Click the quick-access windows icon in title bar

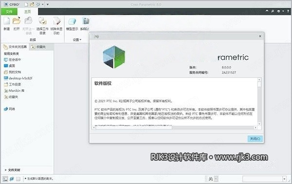(x=38, y=4)
